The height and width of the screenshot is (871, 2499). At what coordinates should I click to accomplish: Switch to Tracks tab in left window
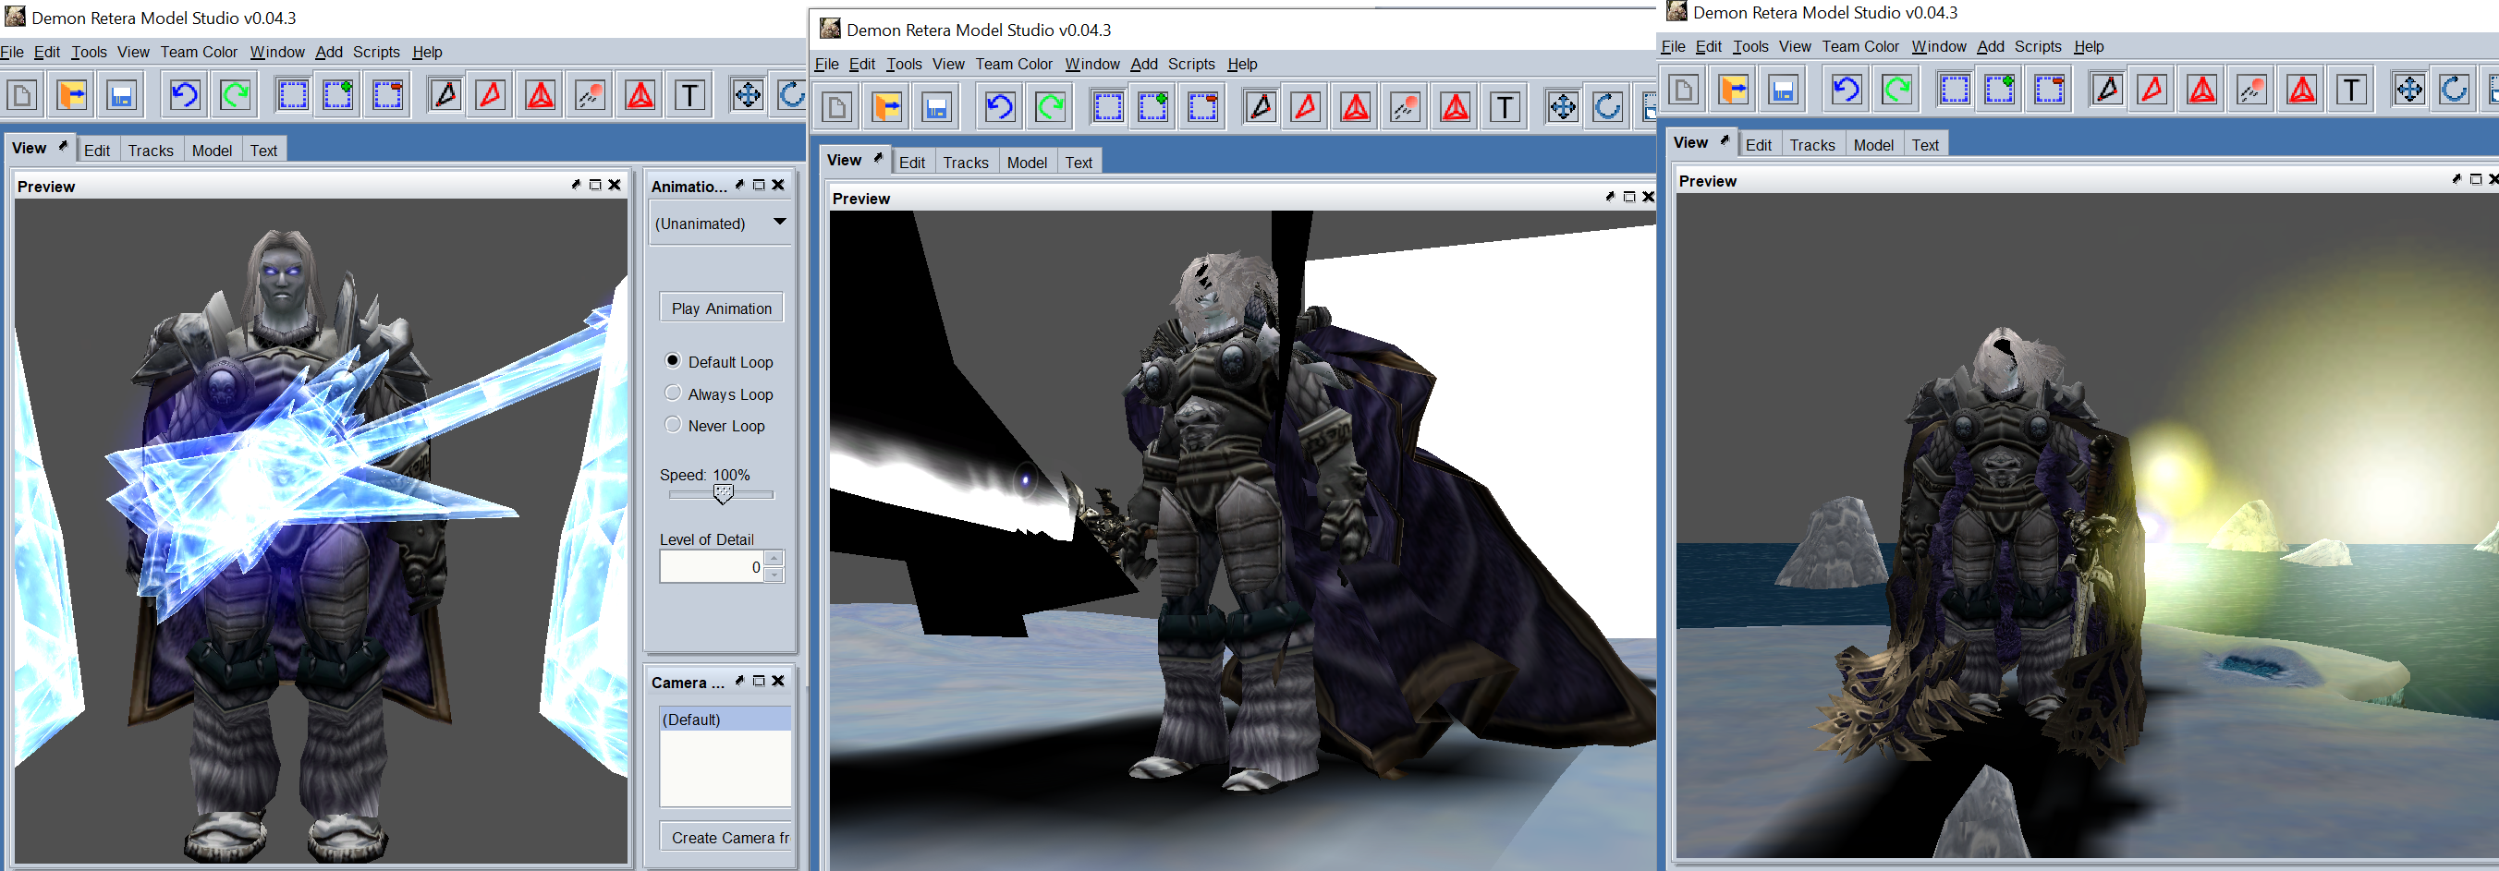(151, 151)
